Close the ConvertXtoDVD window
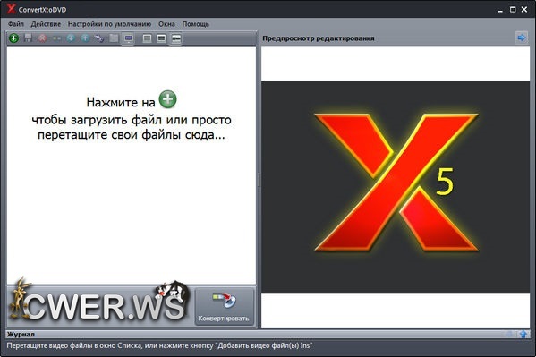 click(524, 10)
